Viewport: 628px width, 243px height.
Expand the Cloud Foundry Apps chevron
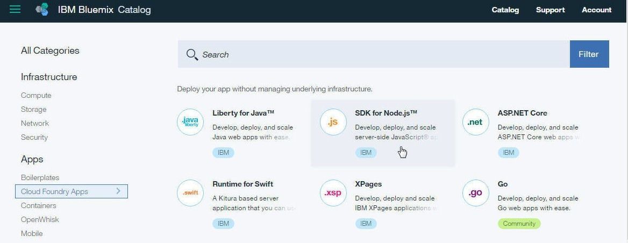tap(118, 191)
